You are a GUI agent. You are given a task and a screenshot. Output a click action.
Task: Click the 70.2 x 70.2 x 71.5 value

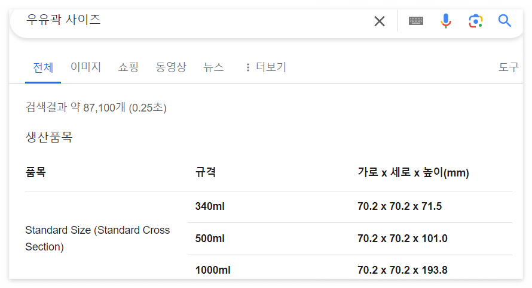click(400, 206)
